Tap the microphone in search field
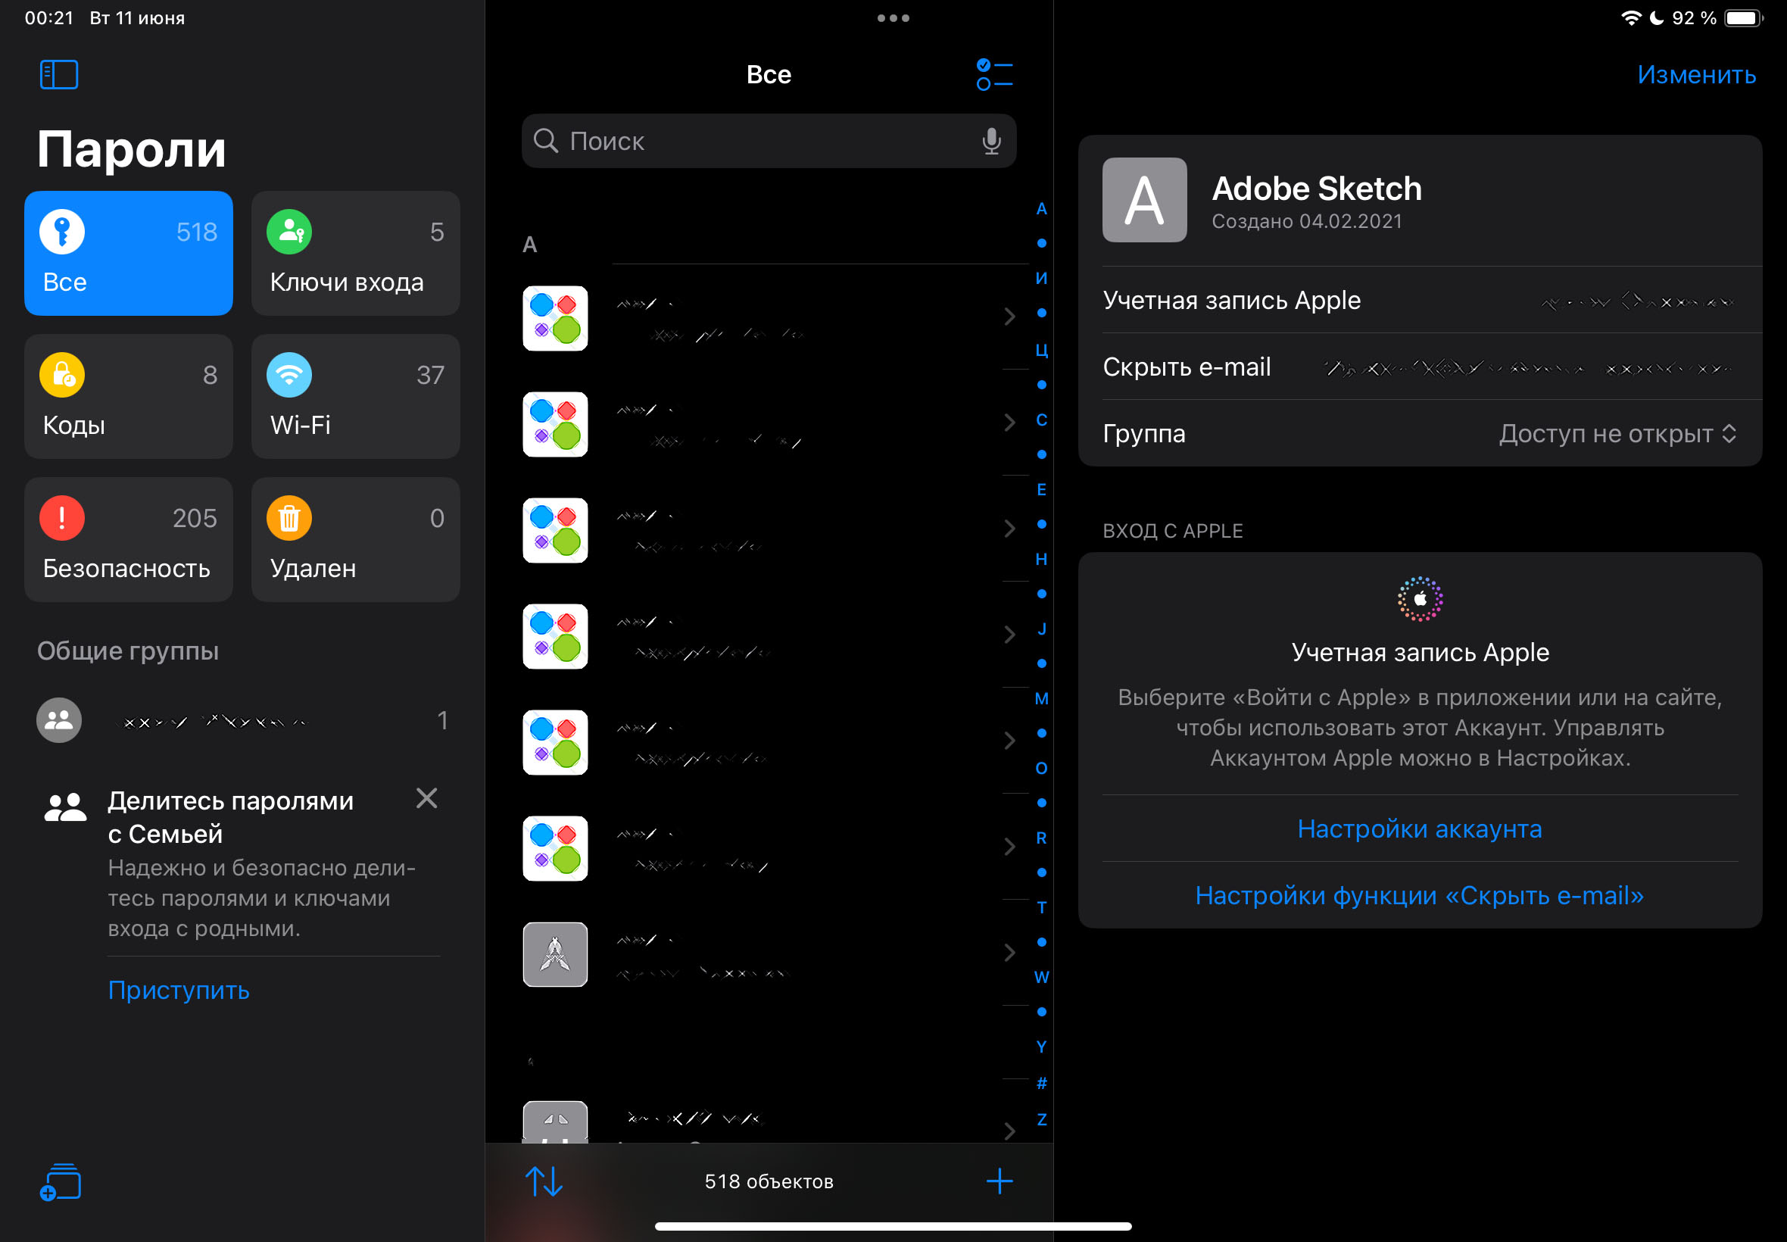The image size is (1787, 1242). tap(990, 141)
